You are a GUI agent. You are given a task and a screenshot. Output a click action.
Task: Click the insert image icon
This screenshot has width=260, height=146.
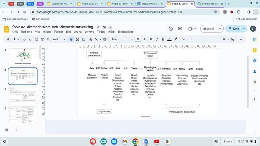click(x=84, y=39)
